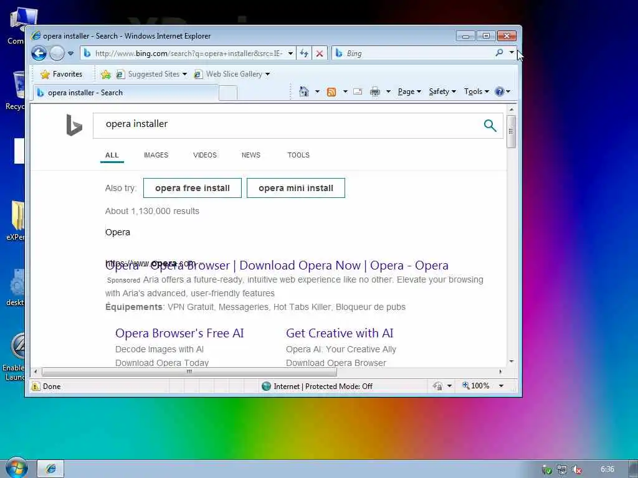Open Web Slice Gallery dropdown
The width and height of the screenshot is (638, 478).
(x=232, y=74)
